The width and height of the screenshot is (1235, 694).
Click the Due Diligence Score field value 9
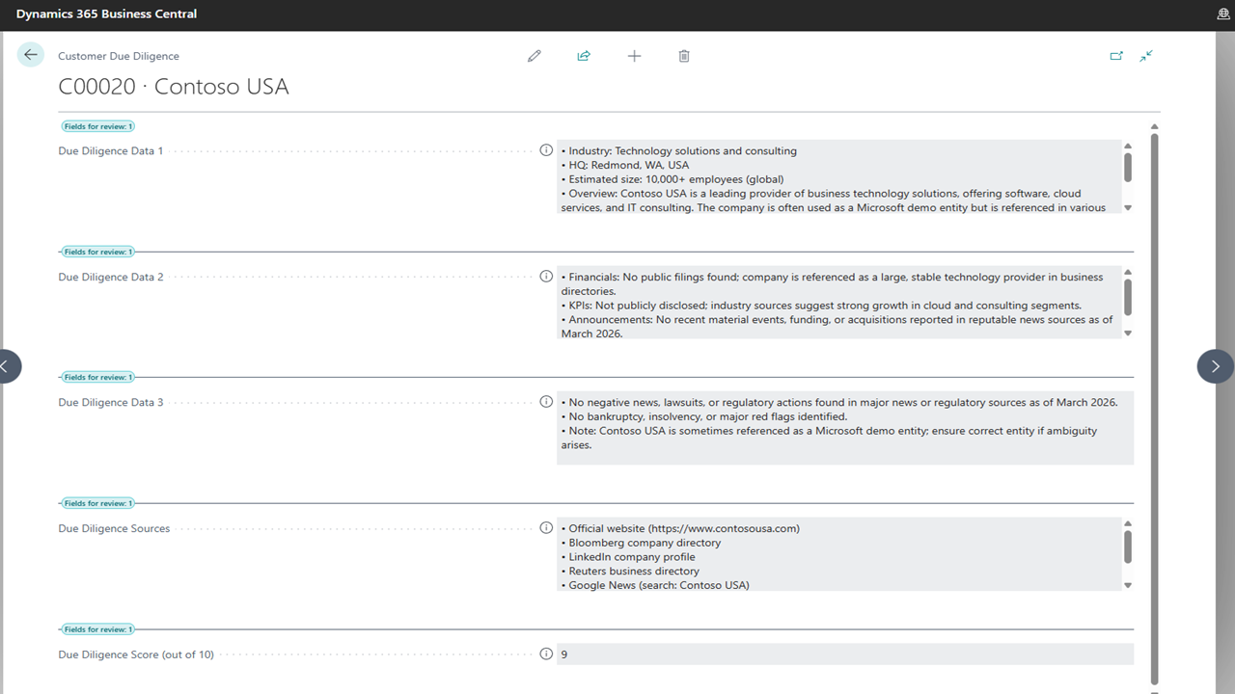(845, 654)
